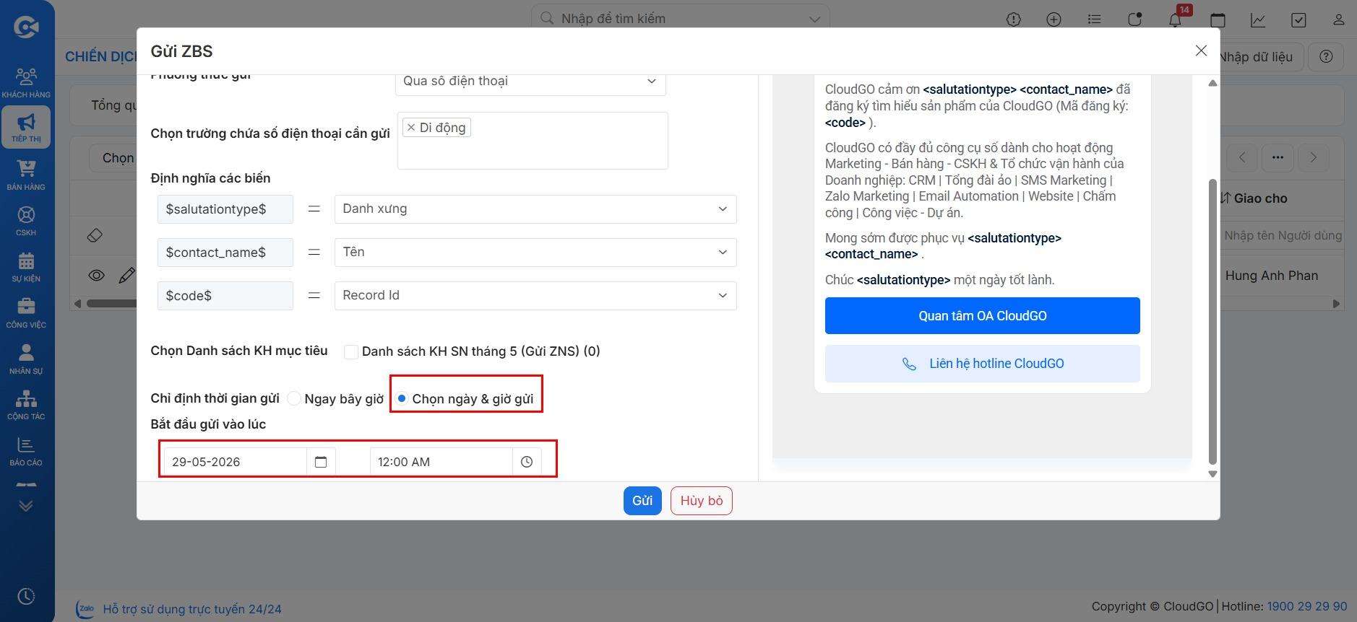Open the time picker clock icon
Viewport: 1357px width, 622px height.
coord(527,462)
